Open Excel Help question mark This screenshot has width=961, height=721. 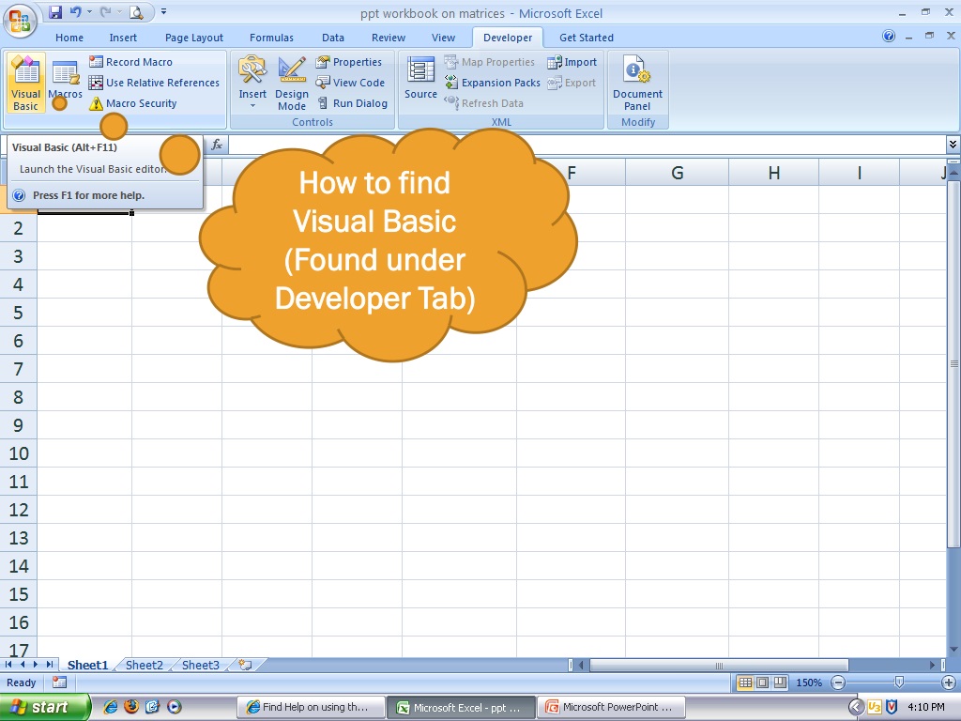(889, 37)
